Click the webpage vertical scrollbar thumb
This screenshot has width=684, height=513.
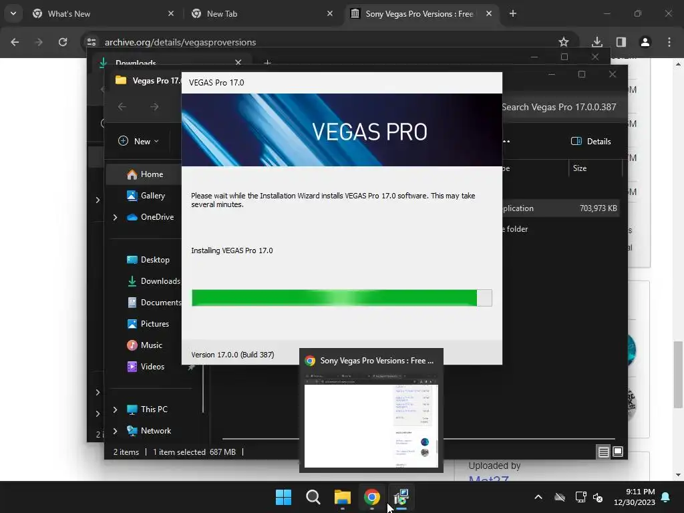(x=677, y=375)
